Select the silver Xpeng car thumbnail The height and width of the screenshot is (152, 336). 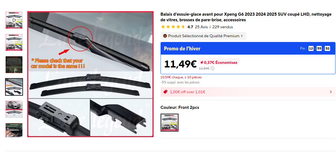14,109
